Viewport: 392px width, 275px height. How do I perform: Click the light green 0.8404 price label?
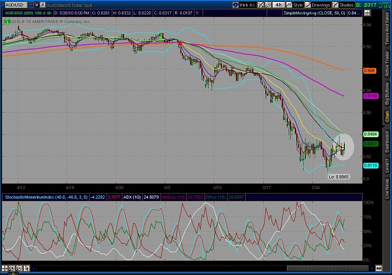click(371, 134)
